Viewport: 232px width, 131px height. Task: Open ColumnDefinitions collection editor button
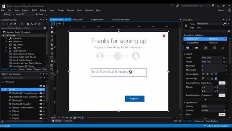coord(222,83)
